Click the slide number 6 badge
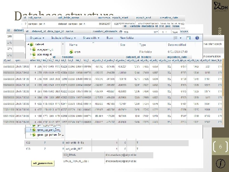This screenshot has height=172, width=229. tap(220, 147)
